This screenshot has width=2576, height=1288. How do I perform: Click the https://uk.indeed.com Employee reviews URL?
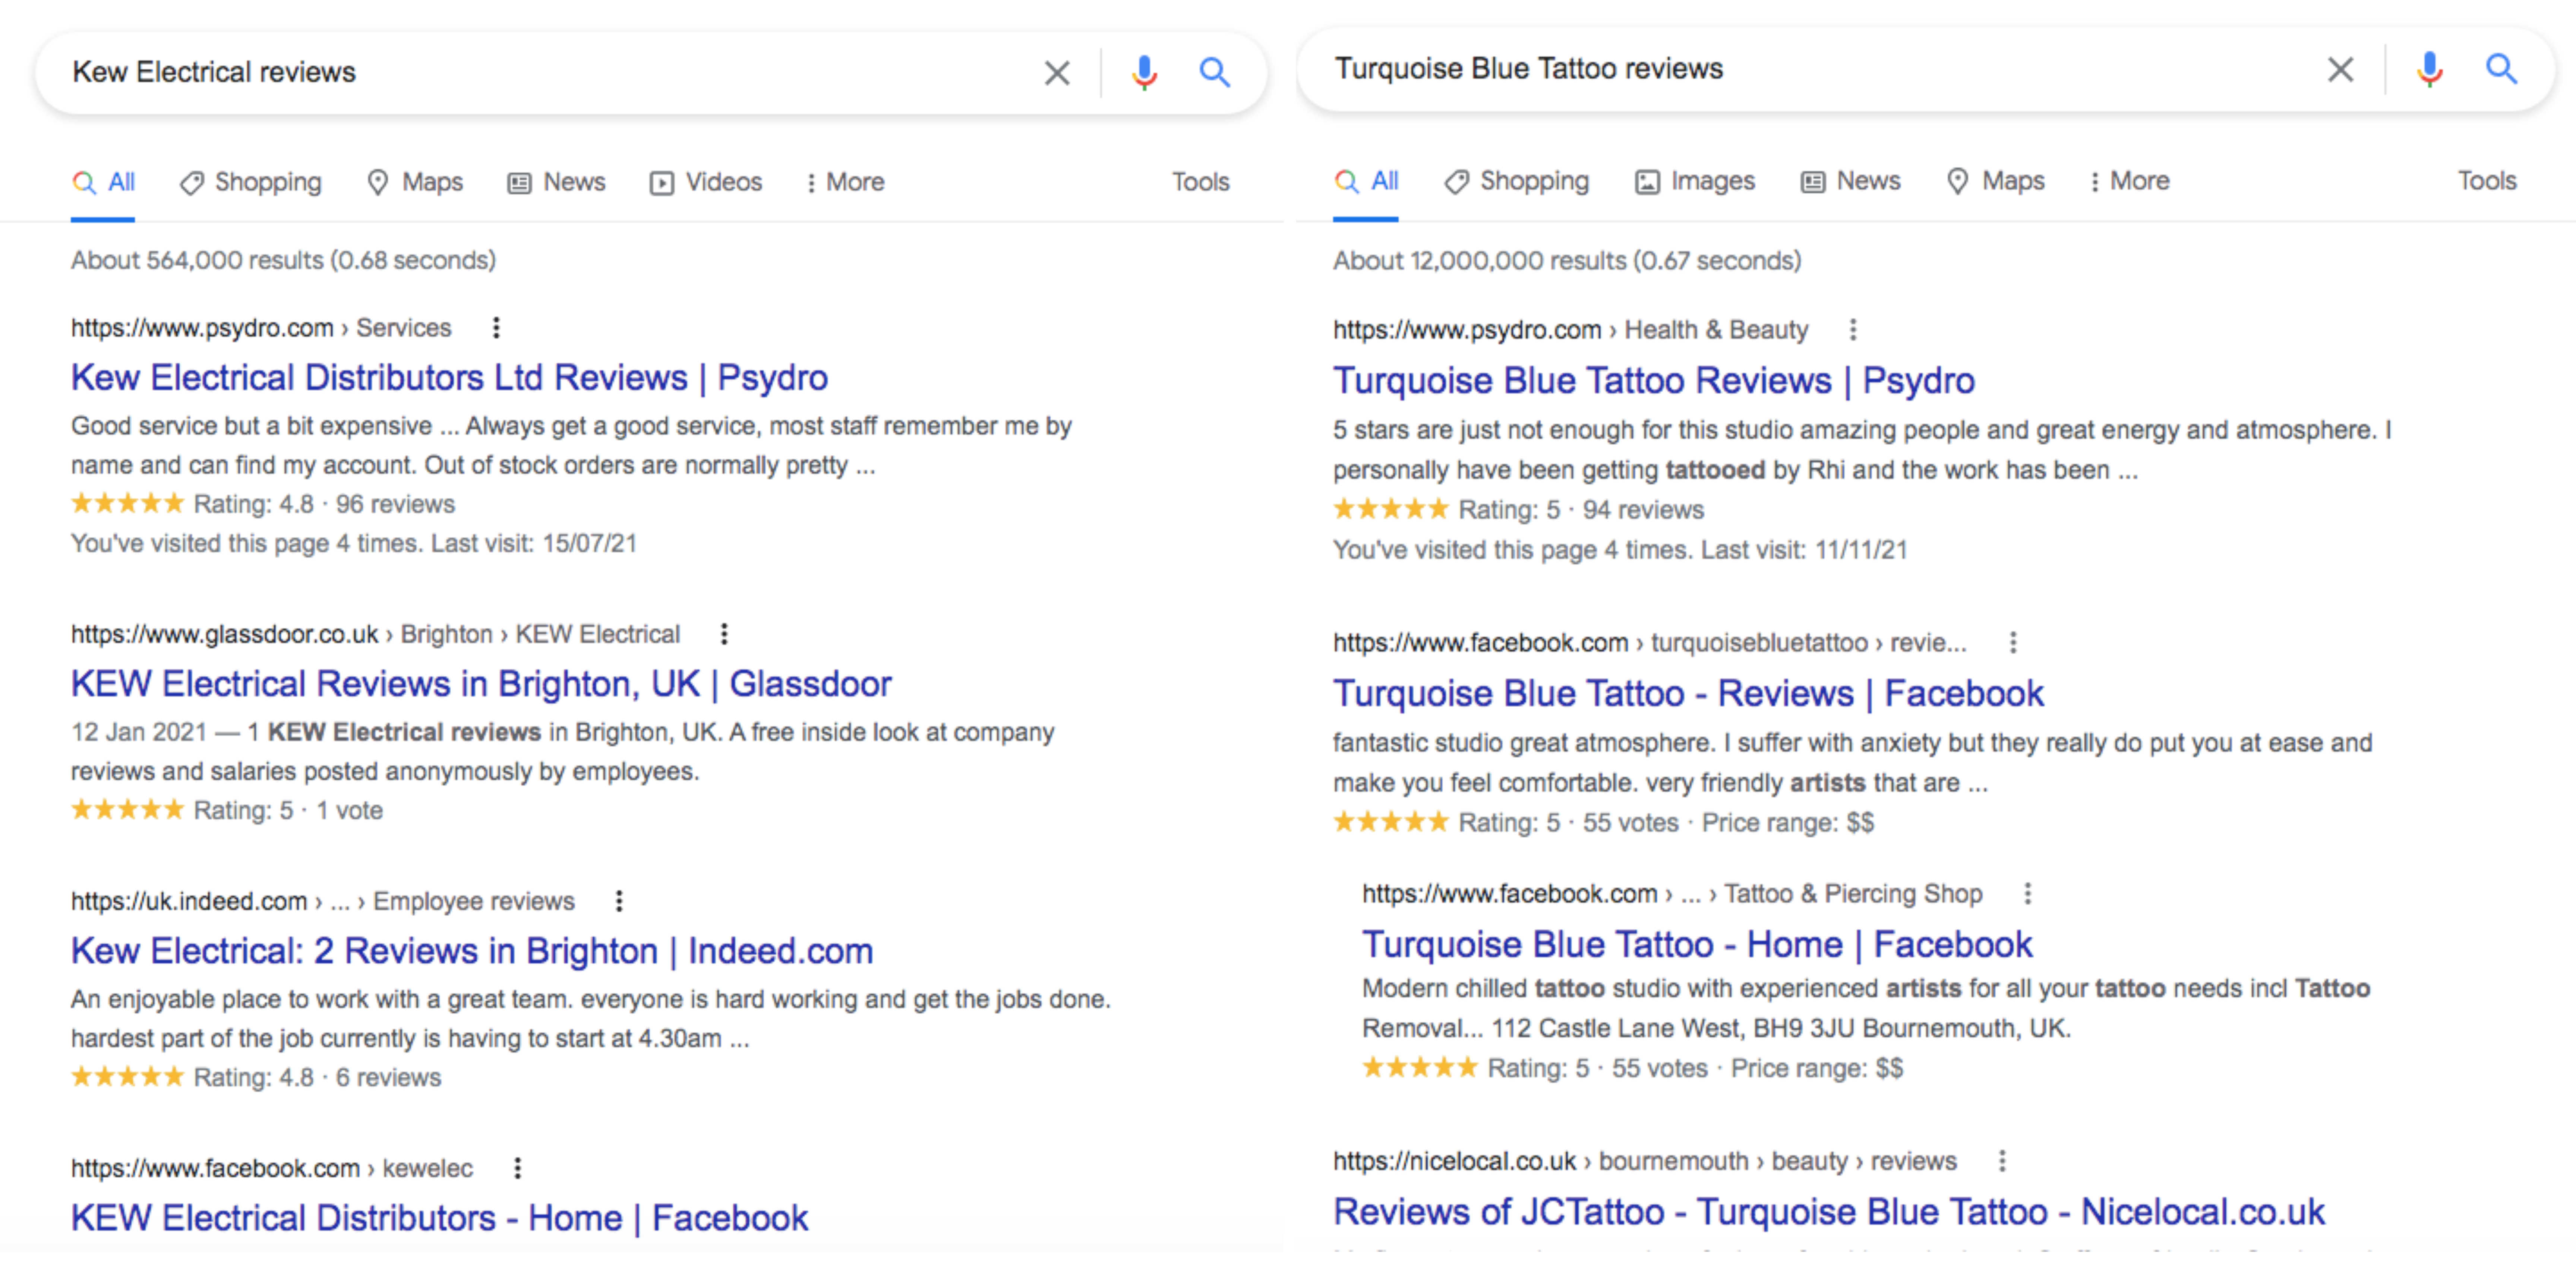tap(323, 901)
